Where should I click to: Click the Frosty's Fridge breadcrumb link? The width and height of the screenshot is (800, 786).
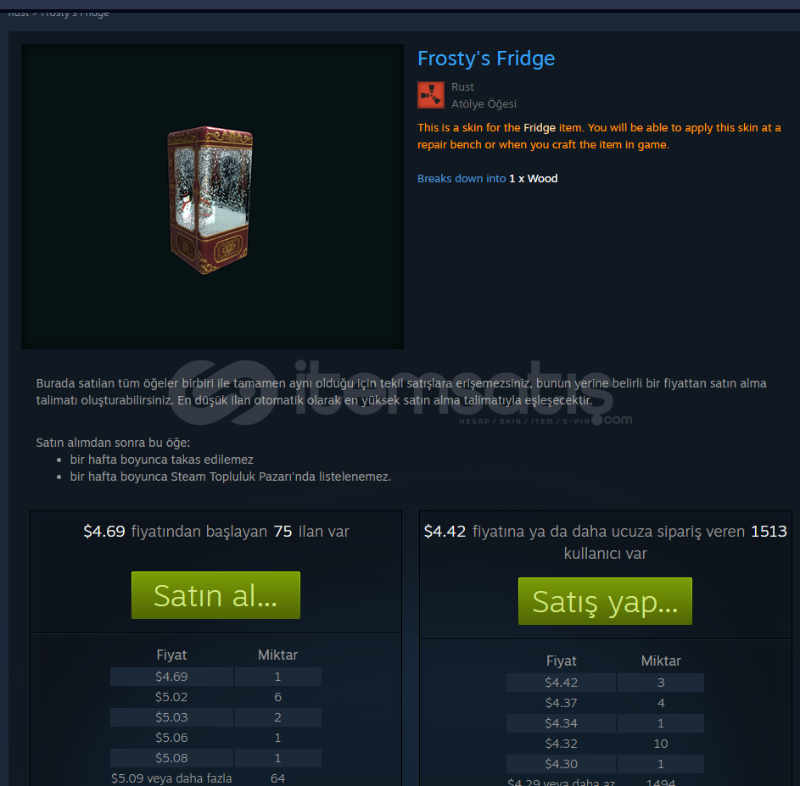click(x=75, y=13)
